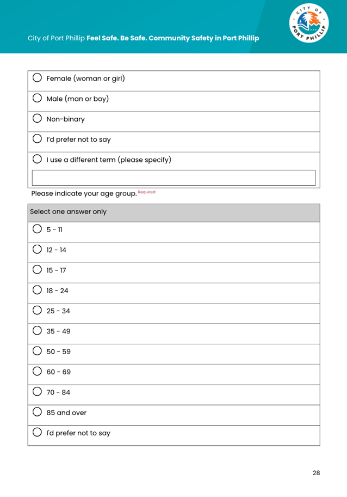
Task: Select Non-binary gender option
Action: (x=38, y=119)
